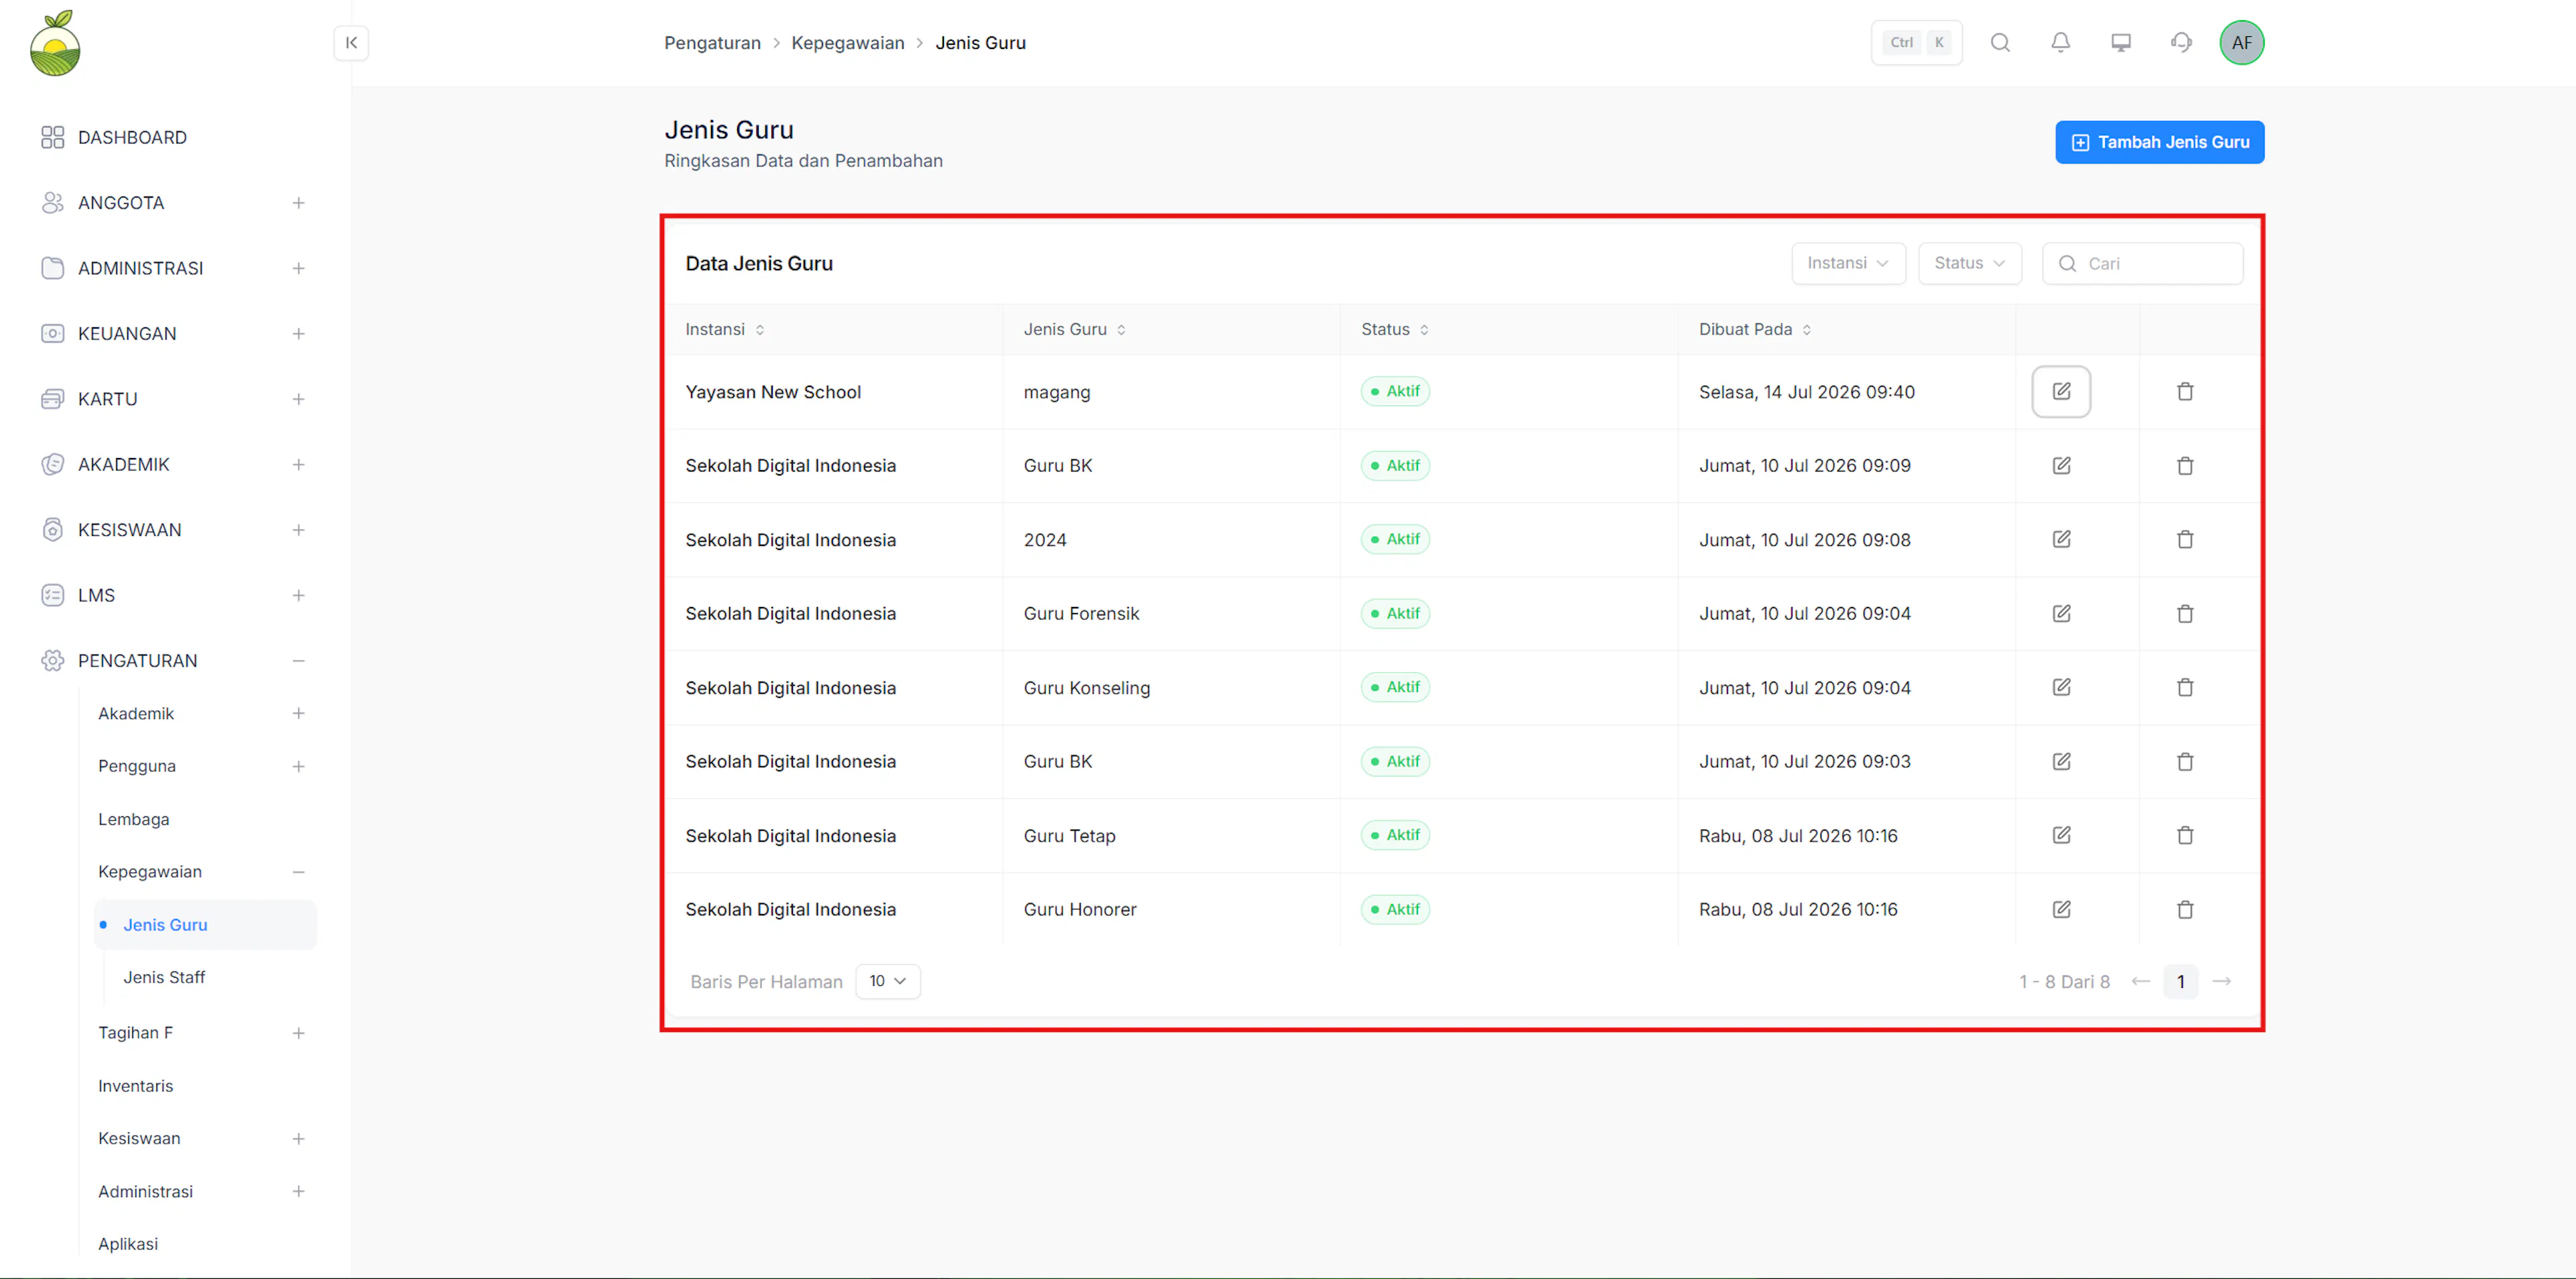
Task: Collapse the sidebar using the arrow icon
Action: coord(351,43)
